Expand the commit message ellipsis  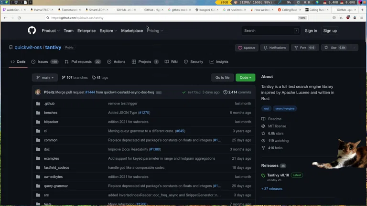[x=159, y=93]
